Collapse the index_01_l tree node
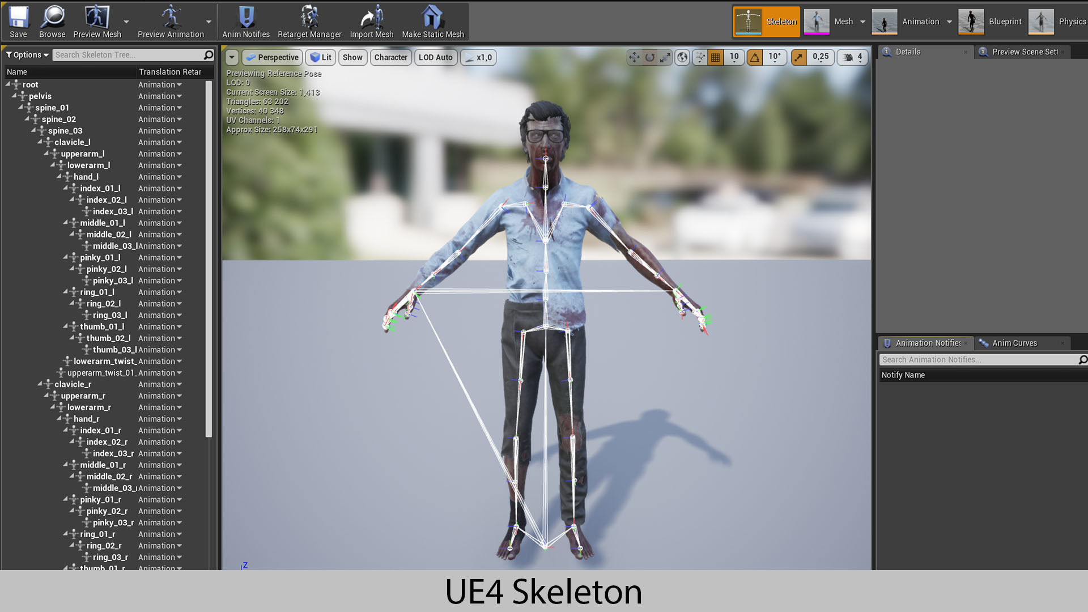This screenshot has height=612, width=1088. click(65, 188)
